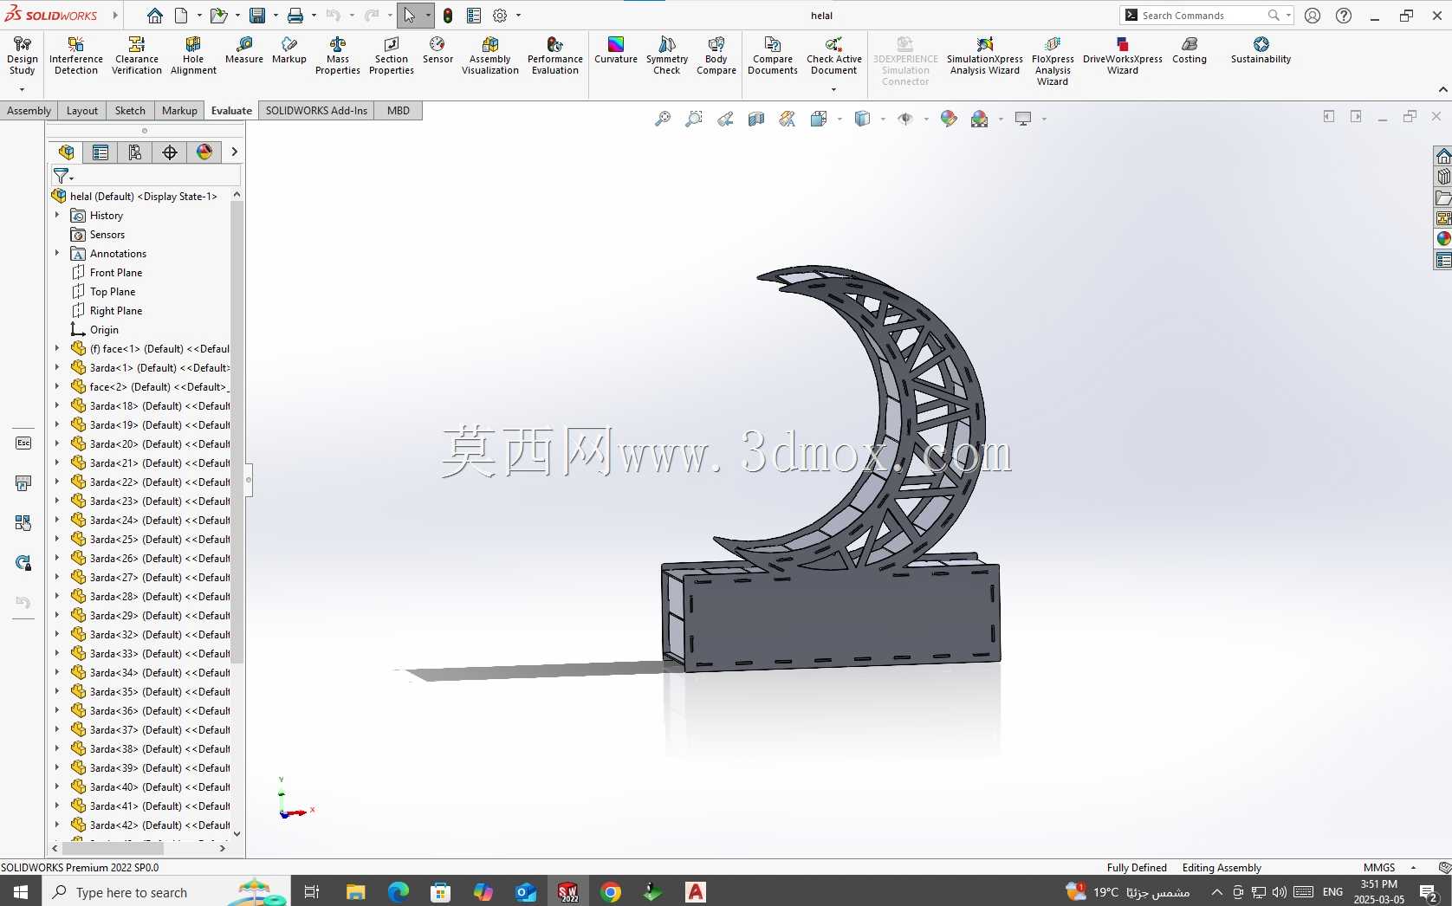1452x906 pixels.
Task: Click the Zoom to Fit icon
Action: click(663, 119)
